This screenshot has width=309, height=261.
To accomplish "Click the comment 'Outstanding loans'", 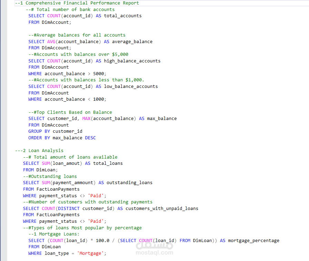I will (x=54, y=177).
